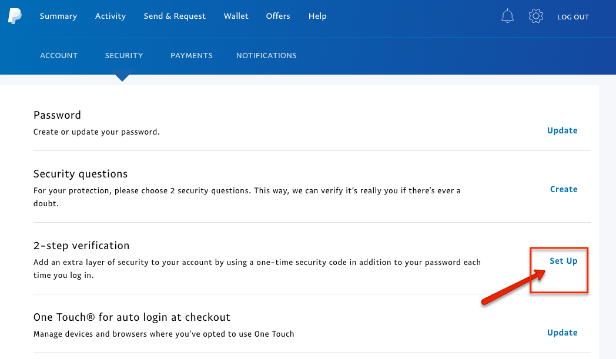Click LOG OUT
Image resolution: width=616 pixels, height=359 pixels.
click(x=573, y=17)
